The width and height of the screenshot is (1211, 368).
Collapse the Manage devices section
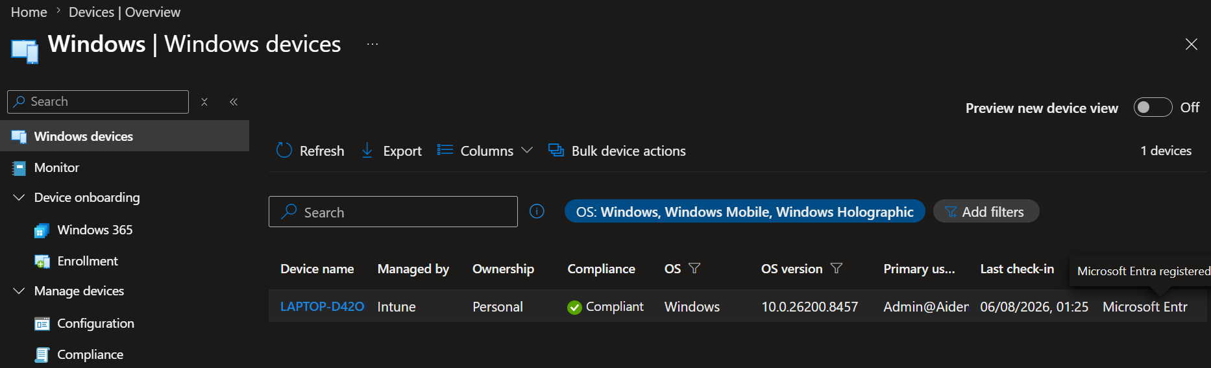click(19, 291)
